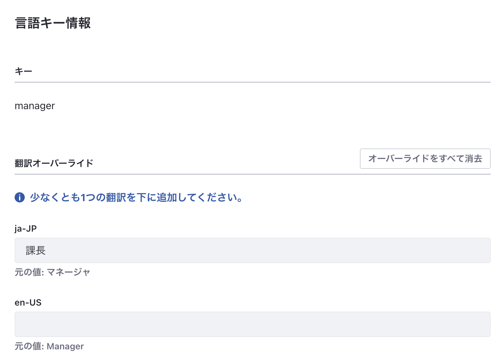Click the divider line under キー label
Viewport: 504px width, 356px height.
(252, 82)
